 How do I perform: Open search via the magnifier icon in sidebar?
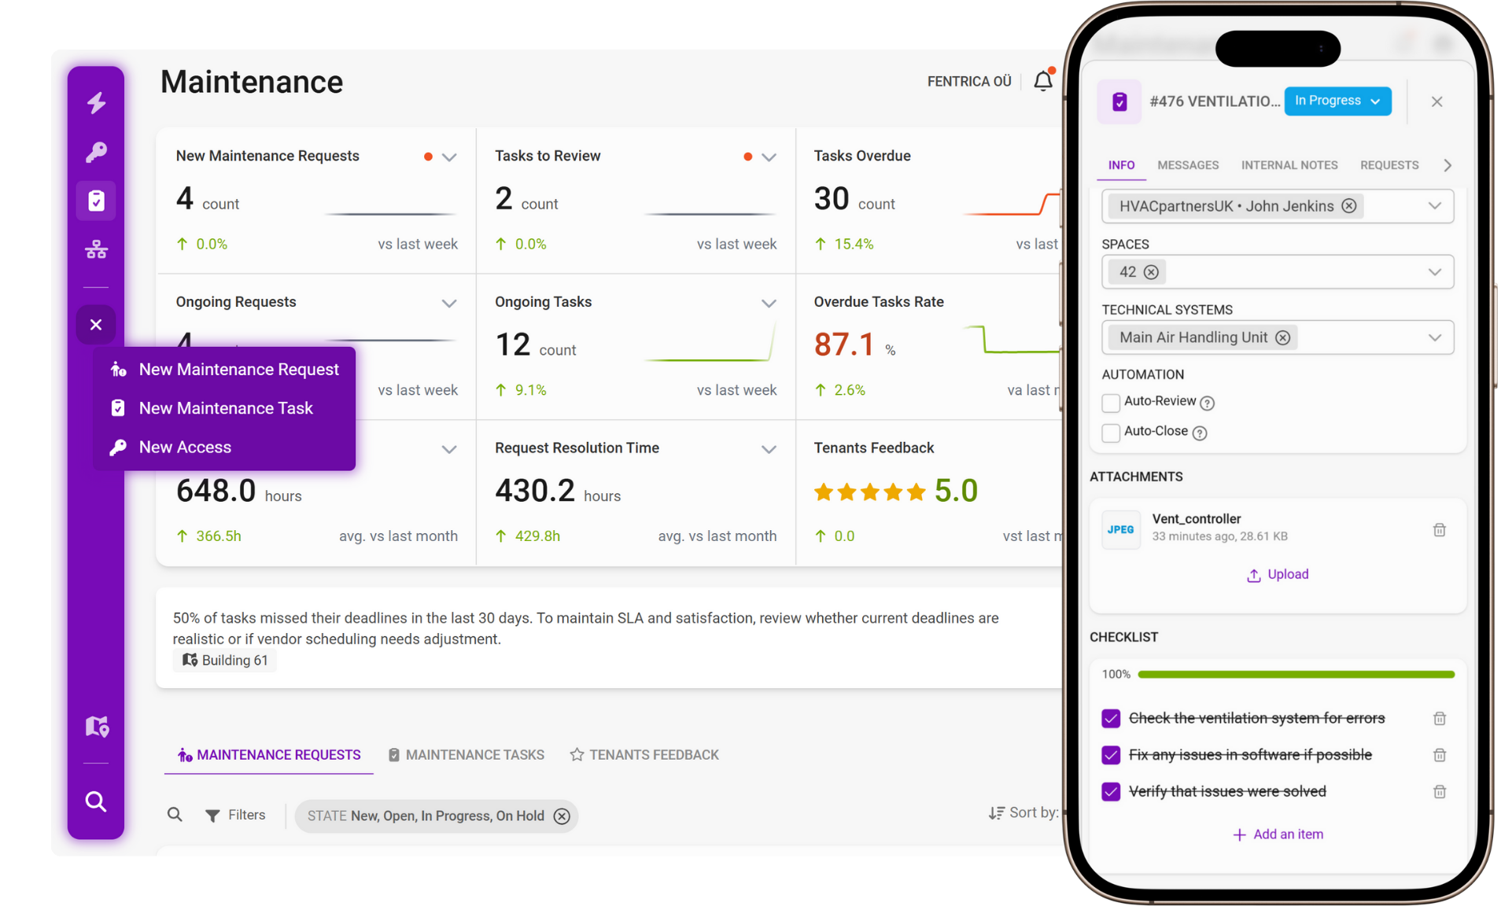click(x=96, y=801)
